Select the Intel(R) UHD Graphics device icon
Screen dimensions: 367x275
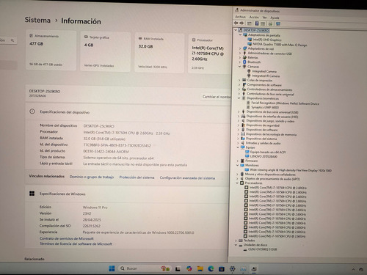click(250, 40)
